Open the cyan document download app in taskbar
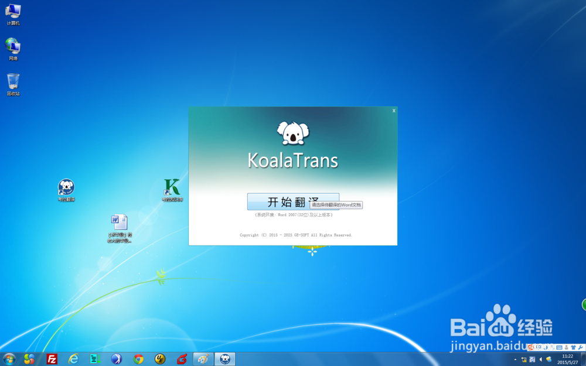This screenshot has height=366, width=586. [95, 360]
